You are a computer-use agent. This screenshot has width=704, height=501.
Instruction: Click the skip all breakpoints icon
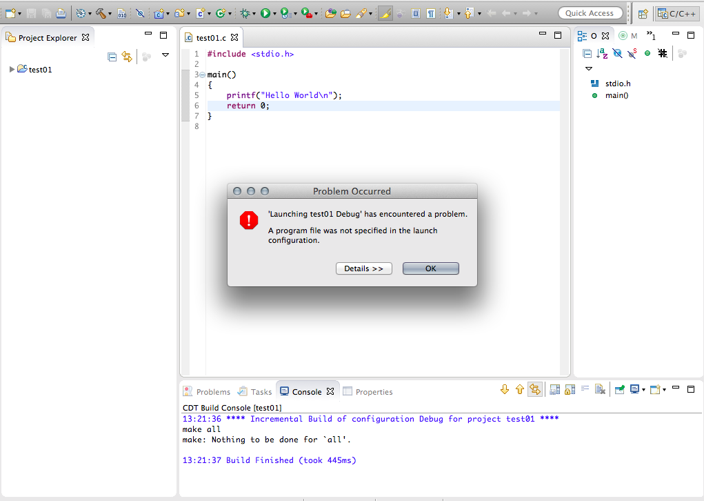[140, 14]
